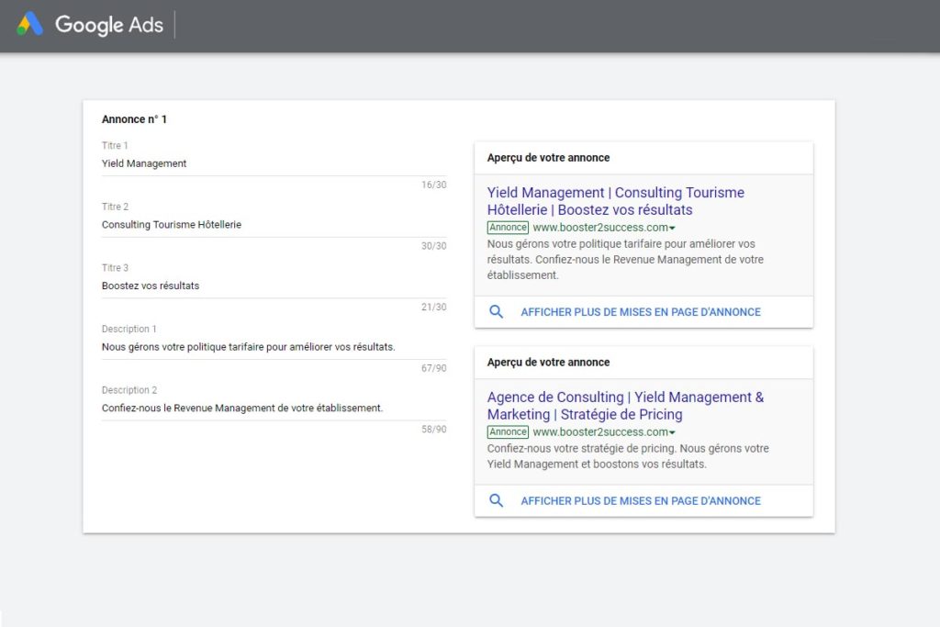The image size is (940, 627).
Task: Open the Agence de Consulting headline link
Action: (x=625, y=406)
